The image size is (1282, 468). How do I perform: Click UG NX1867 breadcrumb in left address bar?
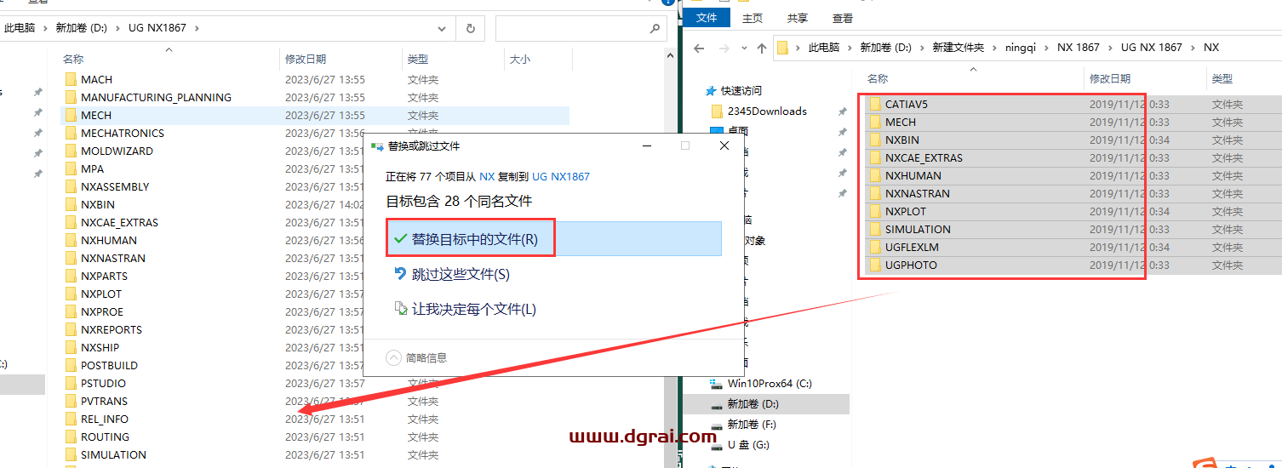tap(159, 28)
